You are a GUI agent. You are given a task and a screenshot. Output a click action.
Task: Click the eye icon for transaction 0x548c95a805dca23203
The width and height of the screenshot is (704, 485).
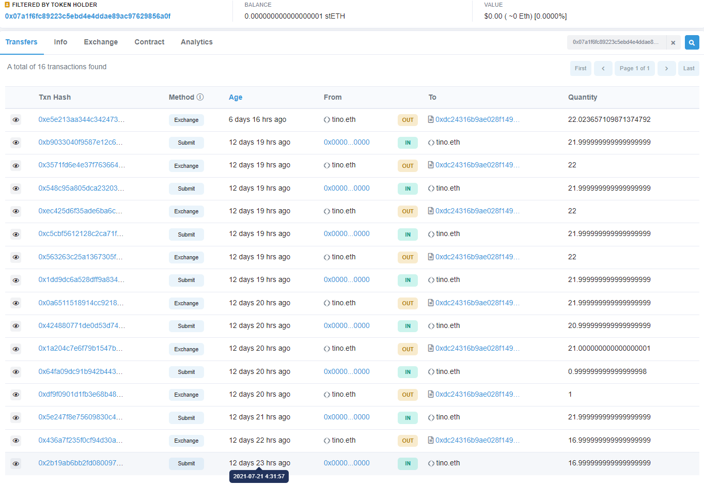tap(16, 189)
